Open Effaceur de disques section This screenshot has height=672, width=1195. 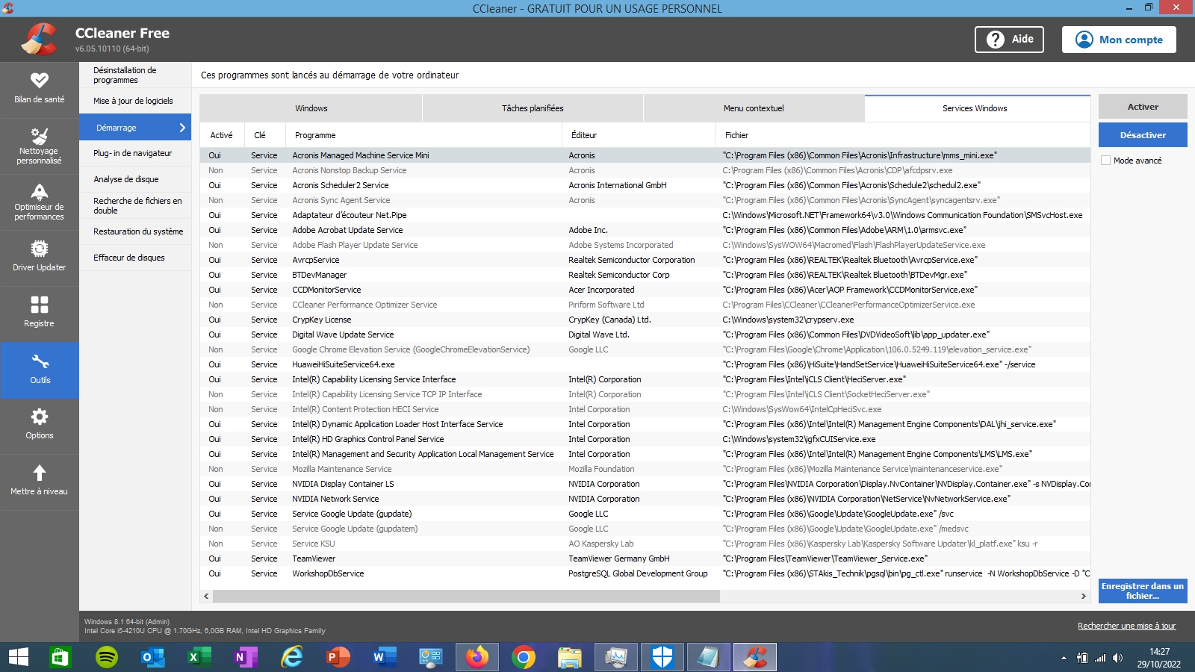(135, 258)
